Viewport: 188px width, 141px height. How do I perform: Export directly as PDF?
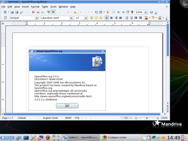click(33, 12)
